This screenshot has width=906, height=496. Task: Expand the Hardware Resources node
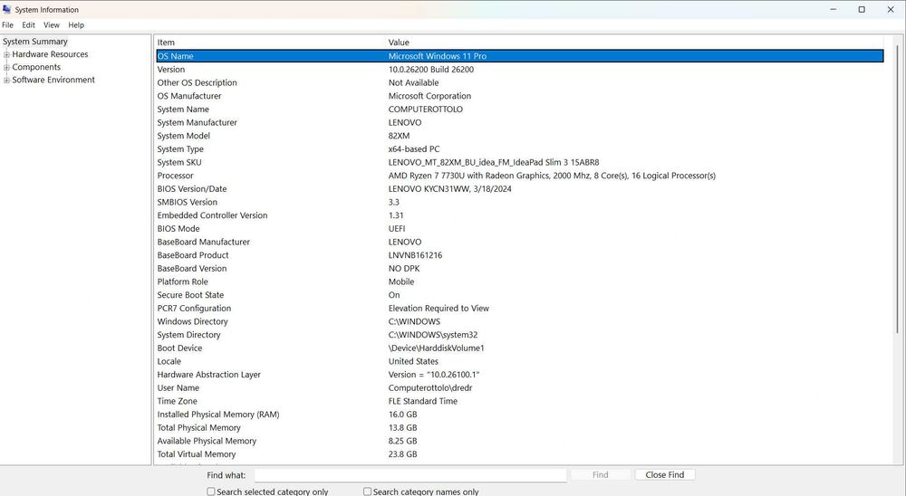point(6,54)
